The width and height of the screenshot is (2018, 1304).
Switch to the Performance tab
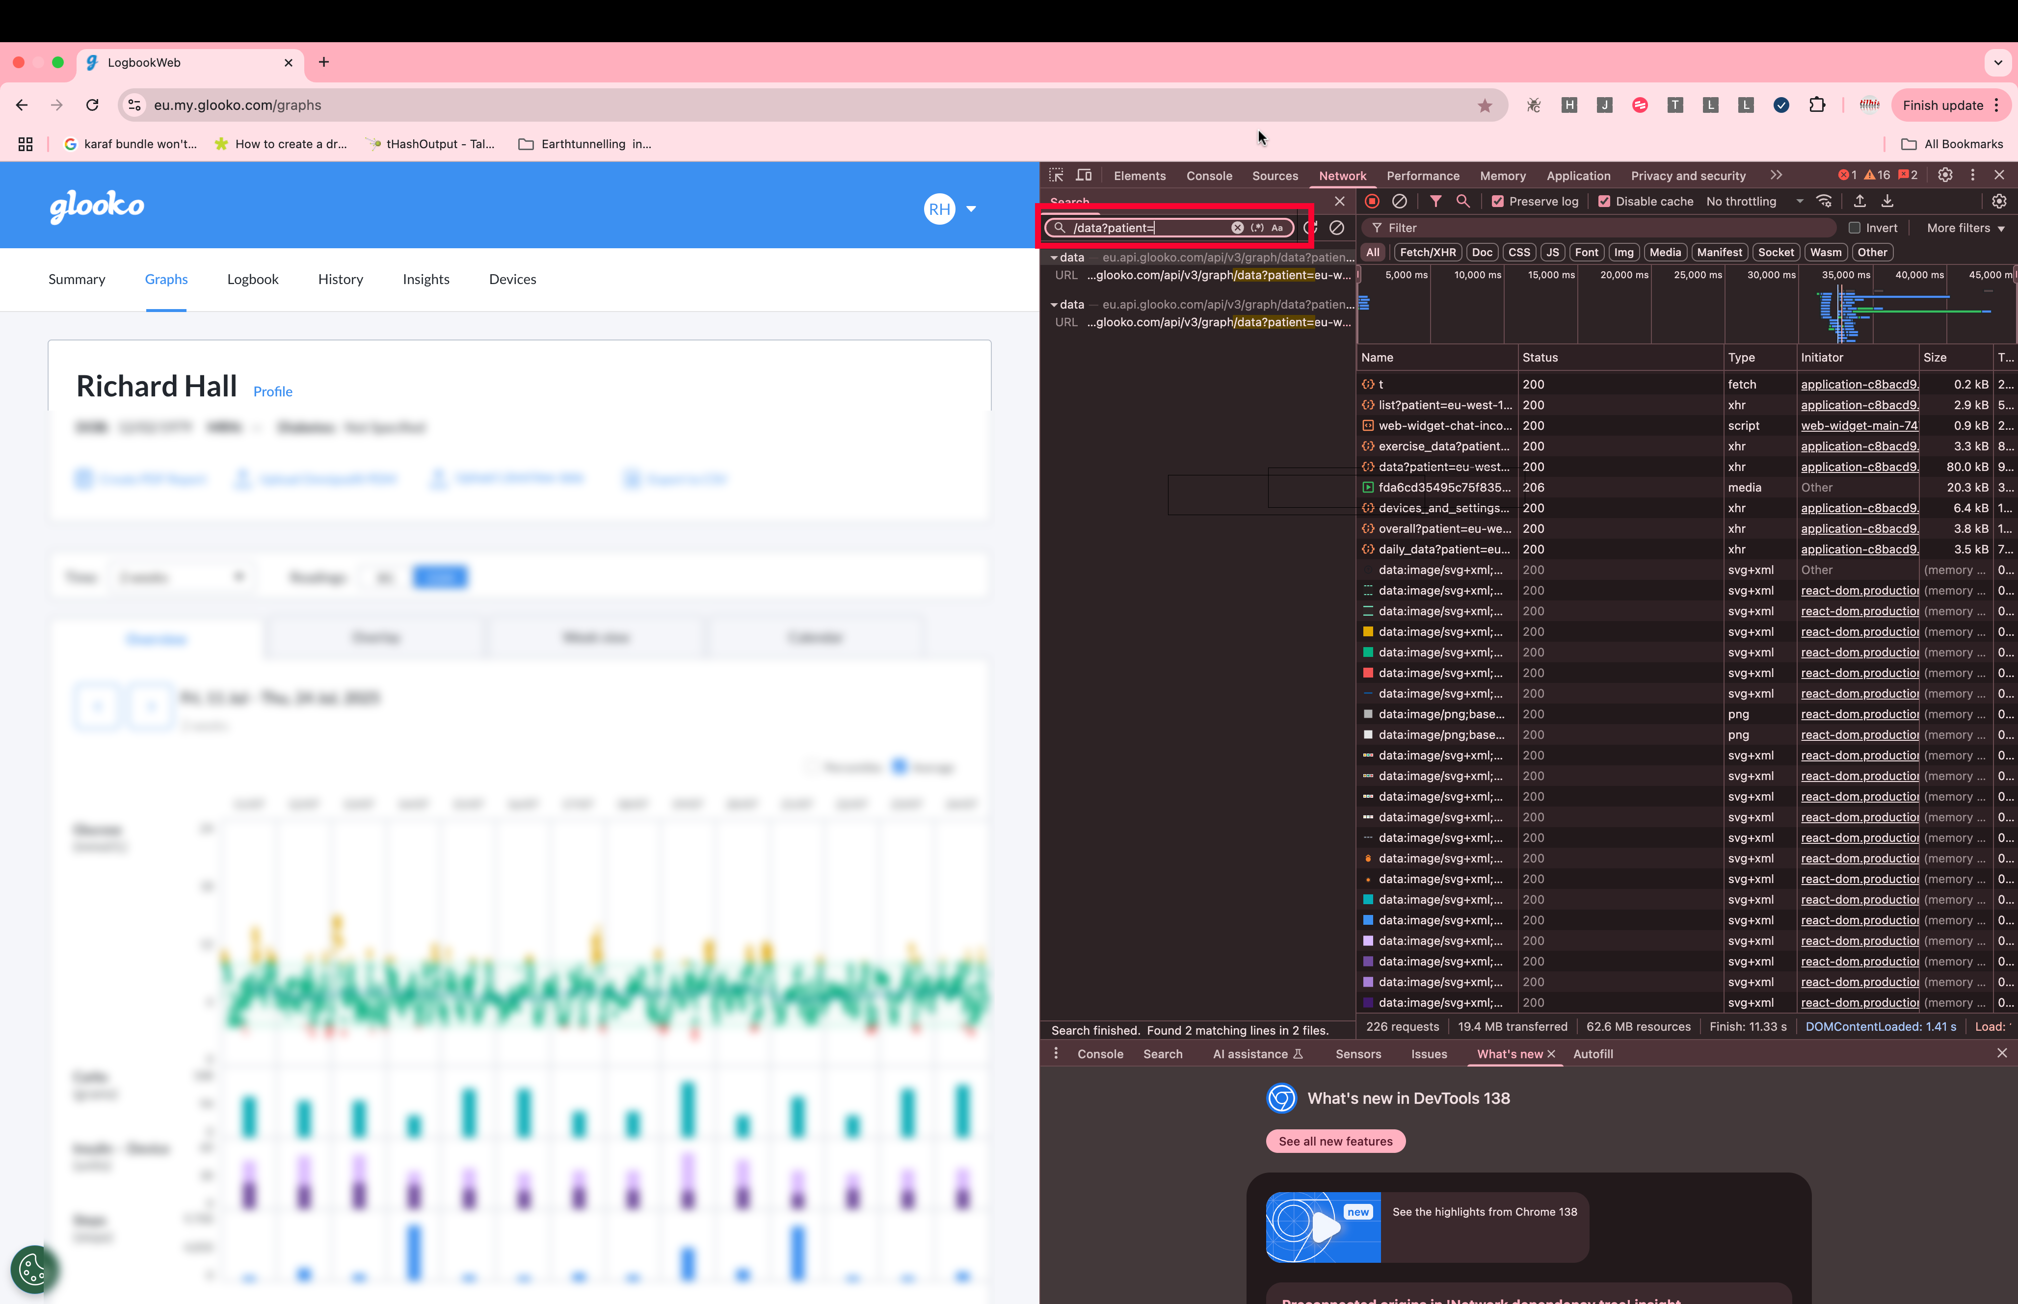[x=1423, y=176]
